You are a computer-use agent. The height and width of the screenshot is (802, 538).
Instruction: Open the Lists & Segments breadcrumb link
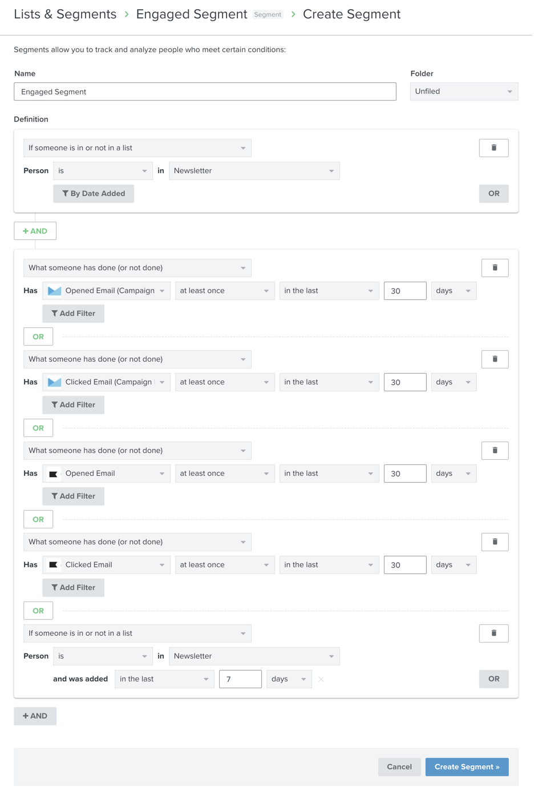point(64,14)
